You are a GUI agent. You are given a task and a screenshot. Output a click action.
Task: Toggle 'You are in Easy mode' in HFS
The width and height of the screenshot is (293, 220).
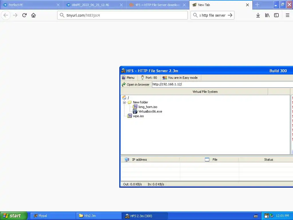(180, 78)
